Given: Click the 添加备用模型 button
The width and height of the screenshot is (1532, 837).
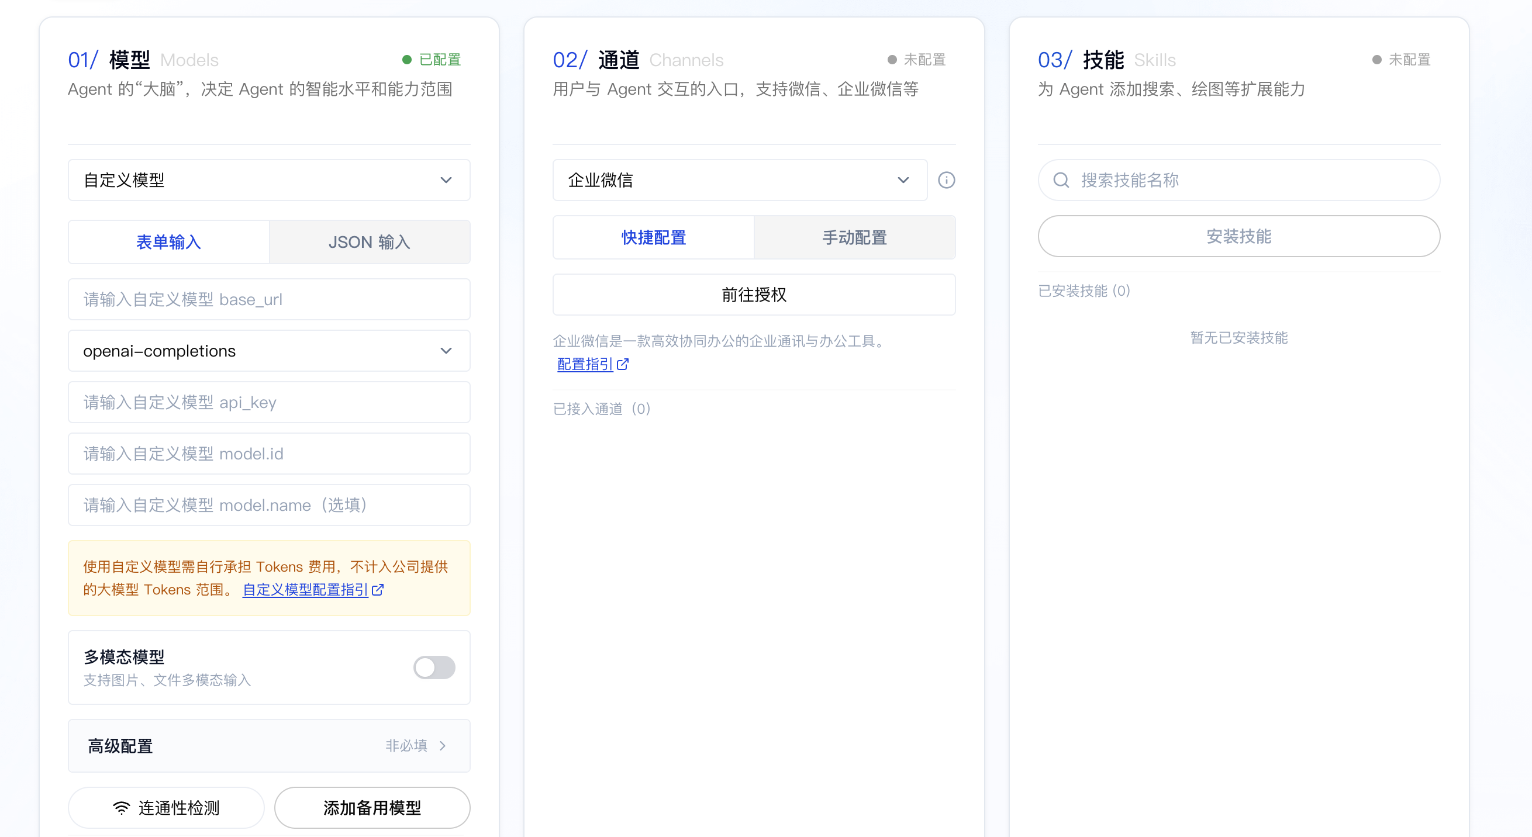Looking at the screenshot, I should coord(372,808).
